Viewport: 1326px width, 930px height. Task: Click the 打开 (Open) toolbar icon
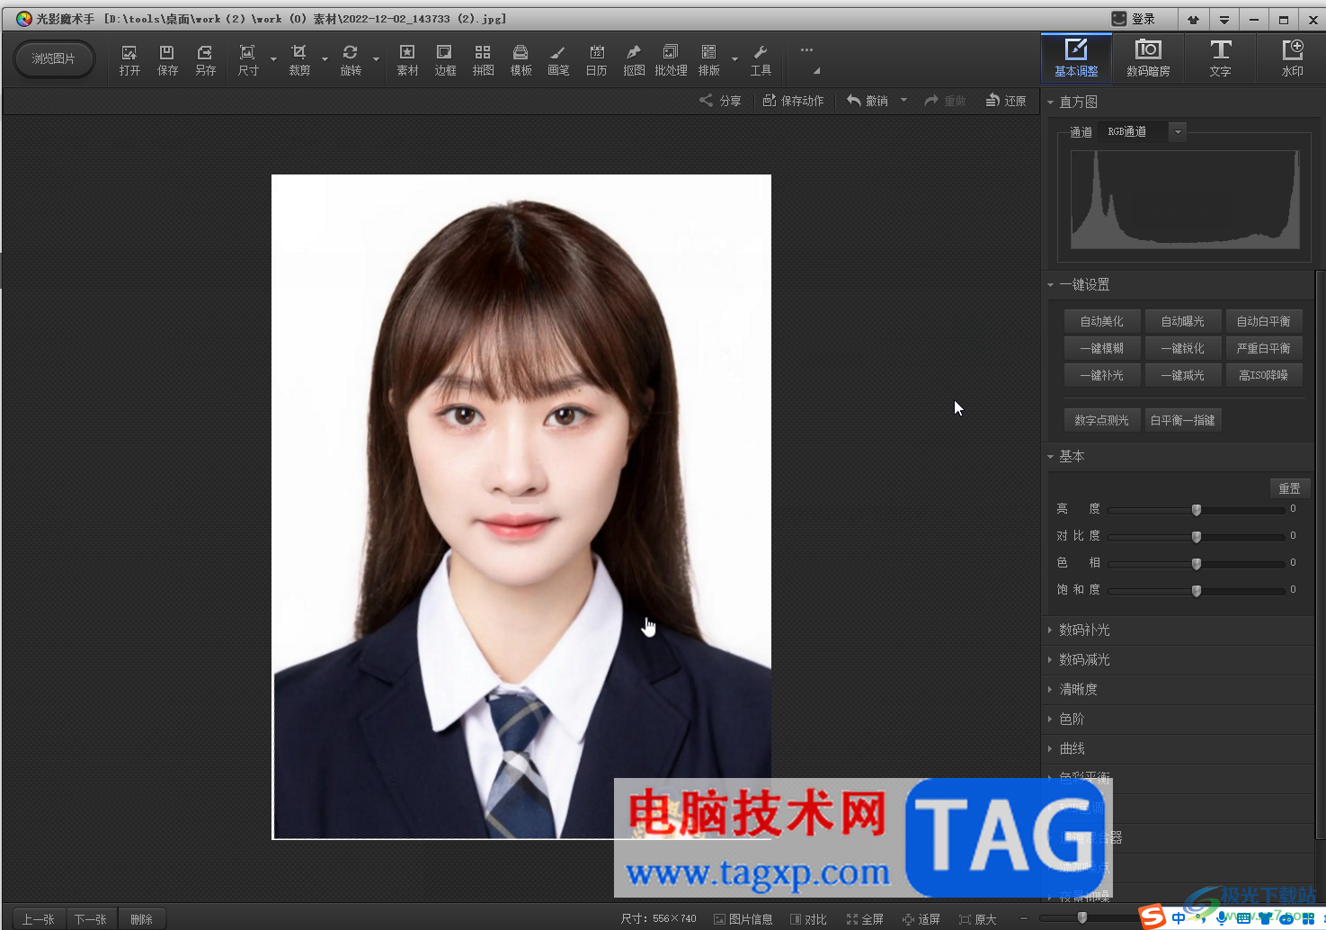tap(129, 59)
